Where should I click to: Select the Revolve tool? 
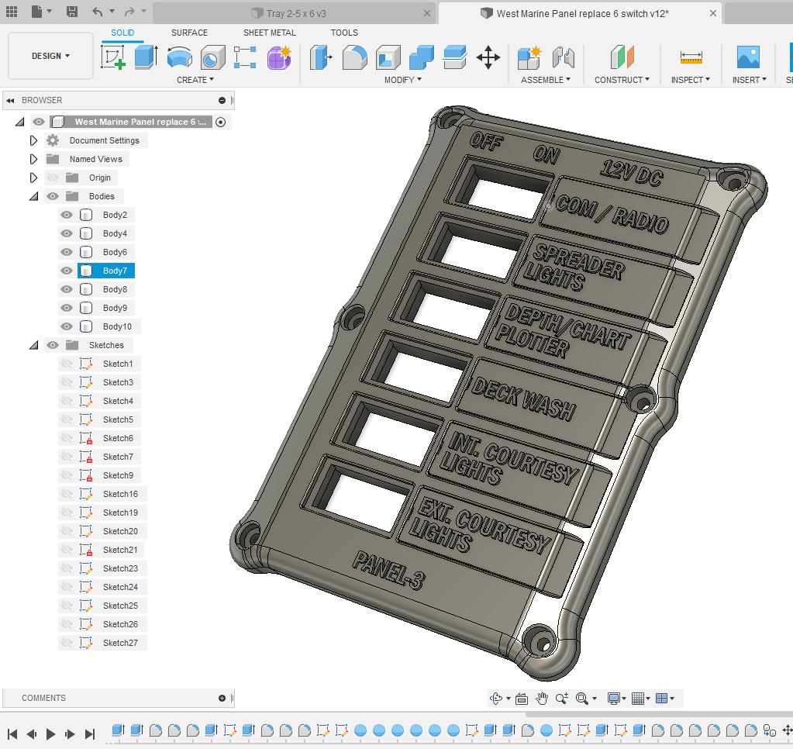180,57
